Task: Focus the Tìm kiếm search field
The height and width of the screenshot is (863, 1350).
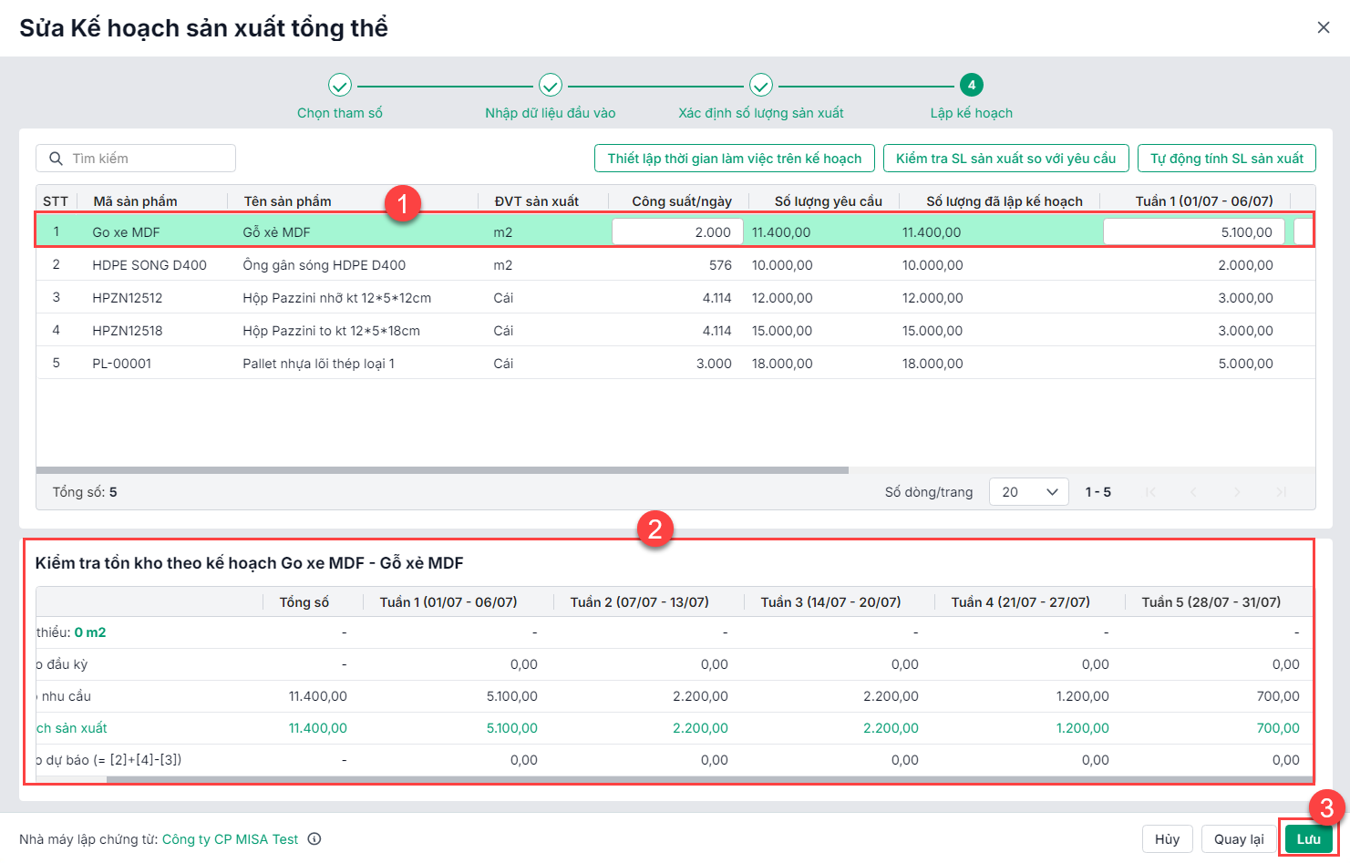Action: [150, 159]
